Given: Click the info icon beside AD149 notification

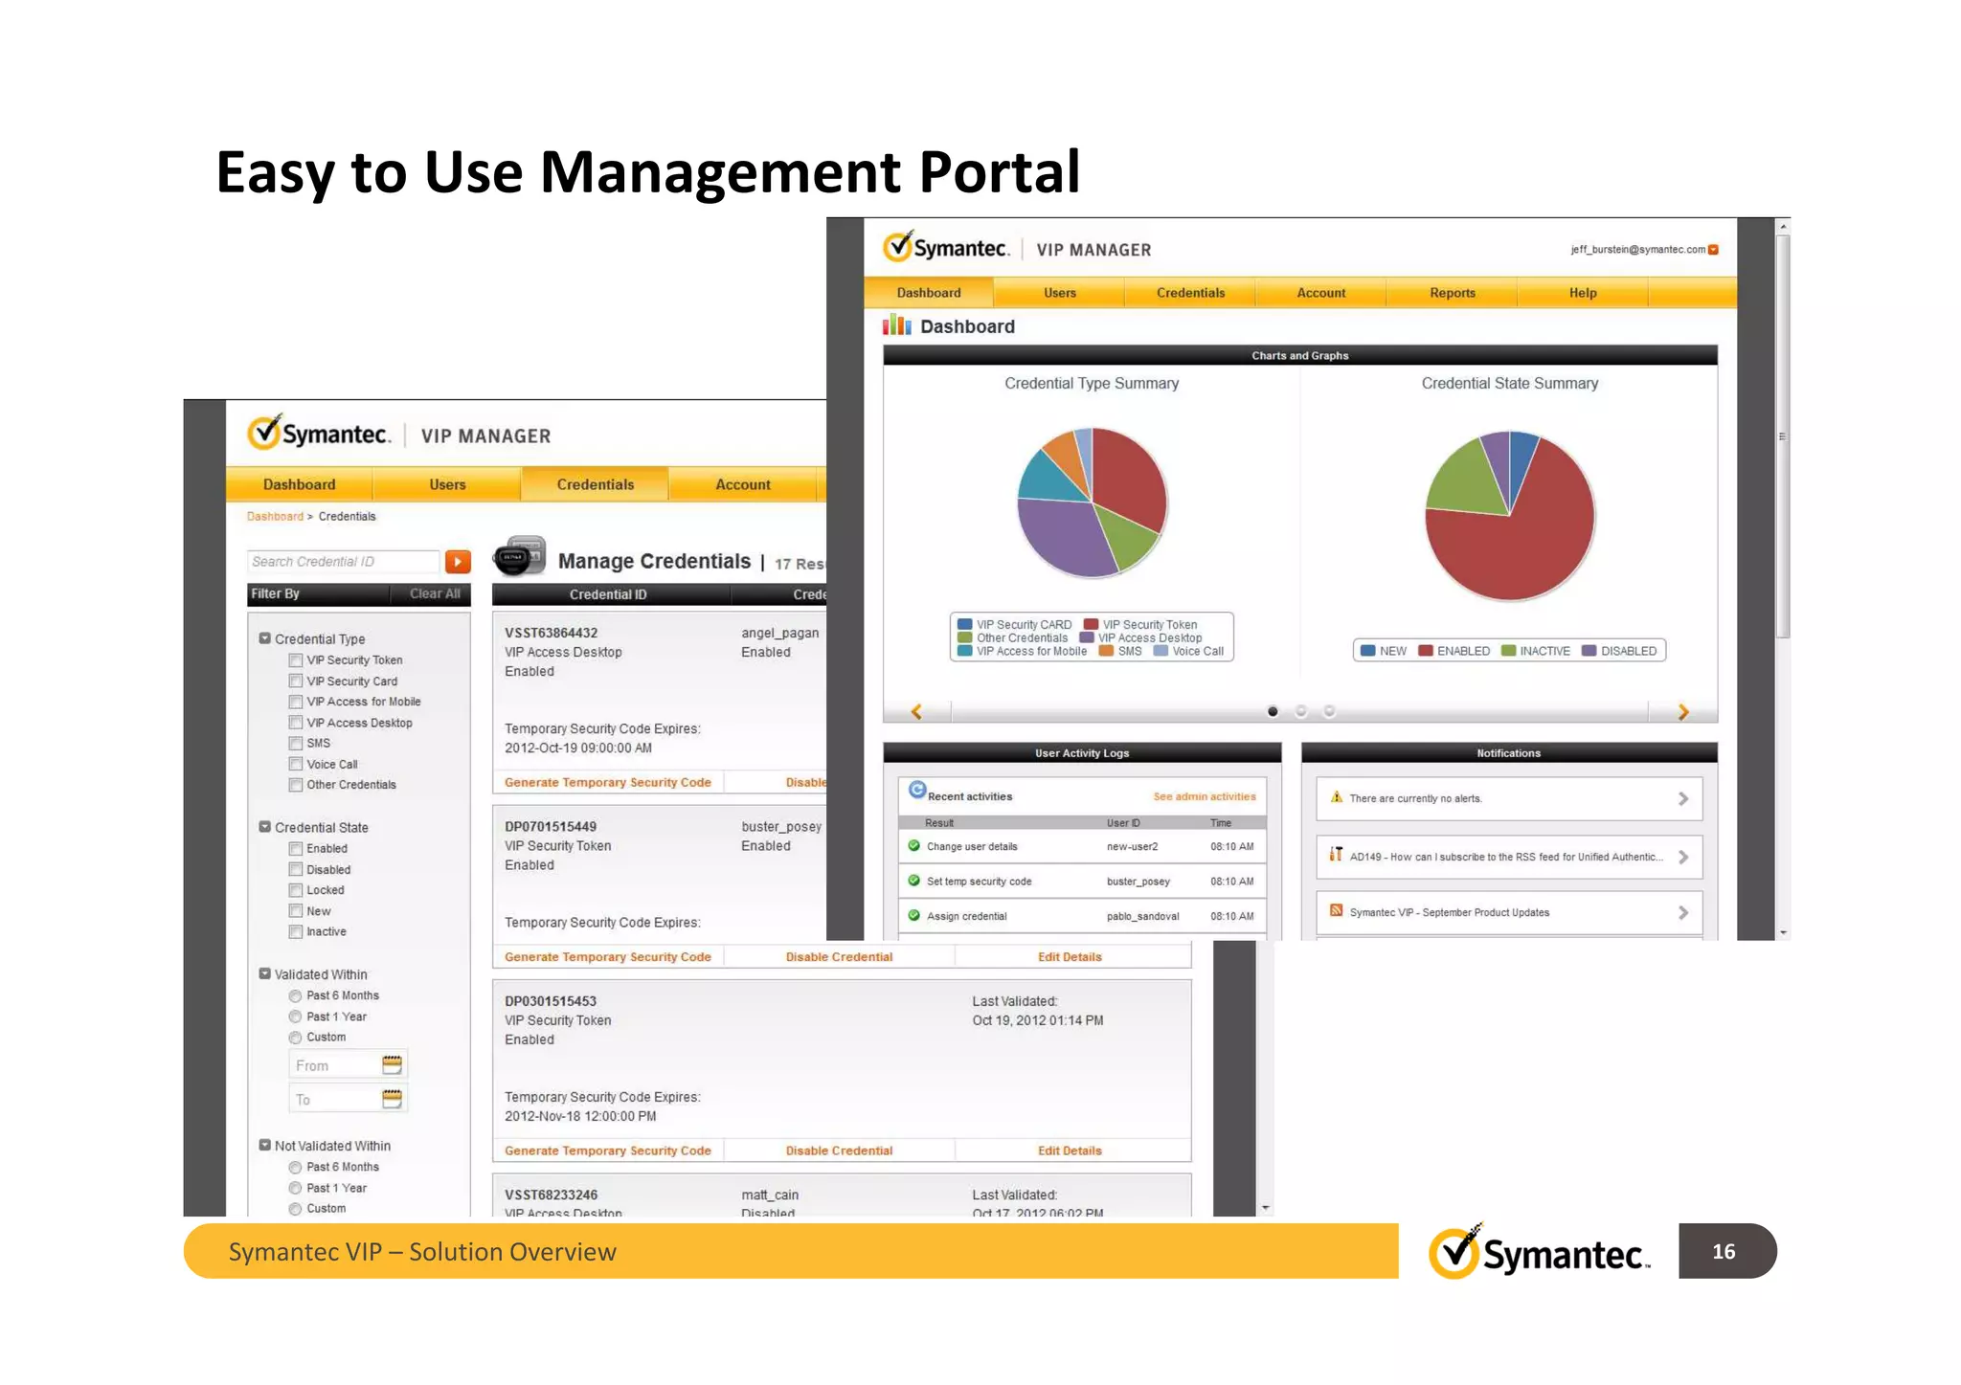Looking at the screenshot, I should [1336, 854].
